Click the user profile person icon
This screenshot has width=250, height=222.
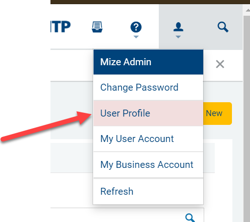click(178, 27)
